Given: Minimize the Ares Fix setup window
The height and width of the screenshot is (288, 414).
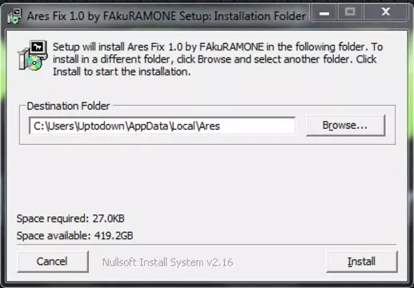Looking at the screenshot, I should [x=324, y=13].
